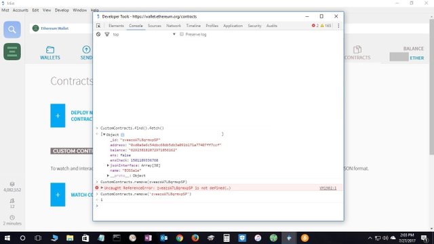
Task: Collapse the Object result triangle
Action: coord(104,135)
